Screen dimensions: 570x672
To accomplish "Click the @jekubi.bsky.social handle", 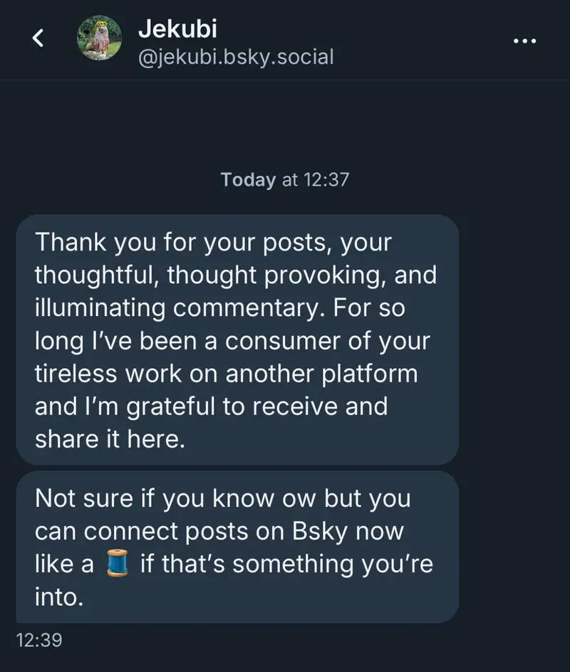I will click(235, 57).
